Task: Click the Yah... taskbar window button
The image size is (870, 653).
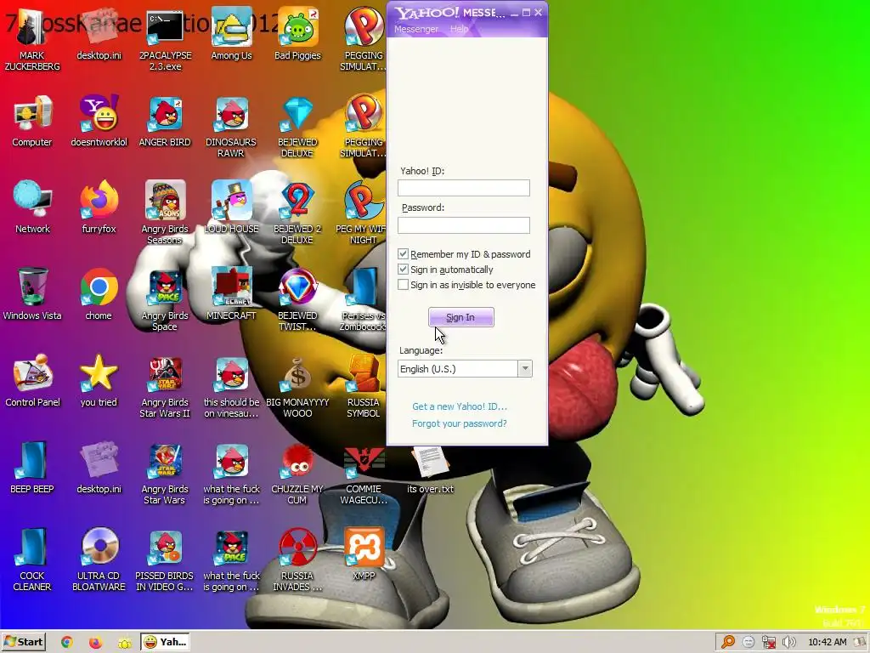Action: coord(165,642)
